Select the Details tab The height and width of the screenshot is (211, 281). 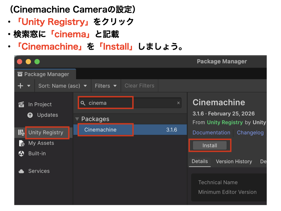coord(199,161)
